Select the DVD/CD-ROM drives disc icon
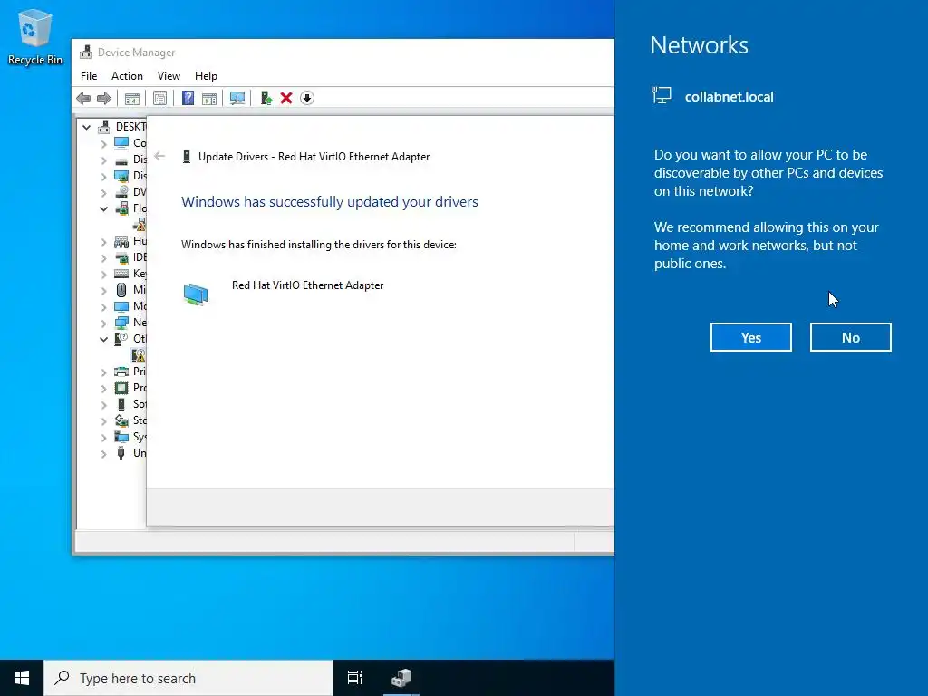This screenshot has height=696, width=928. coord(121,192)
